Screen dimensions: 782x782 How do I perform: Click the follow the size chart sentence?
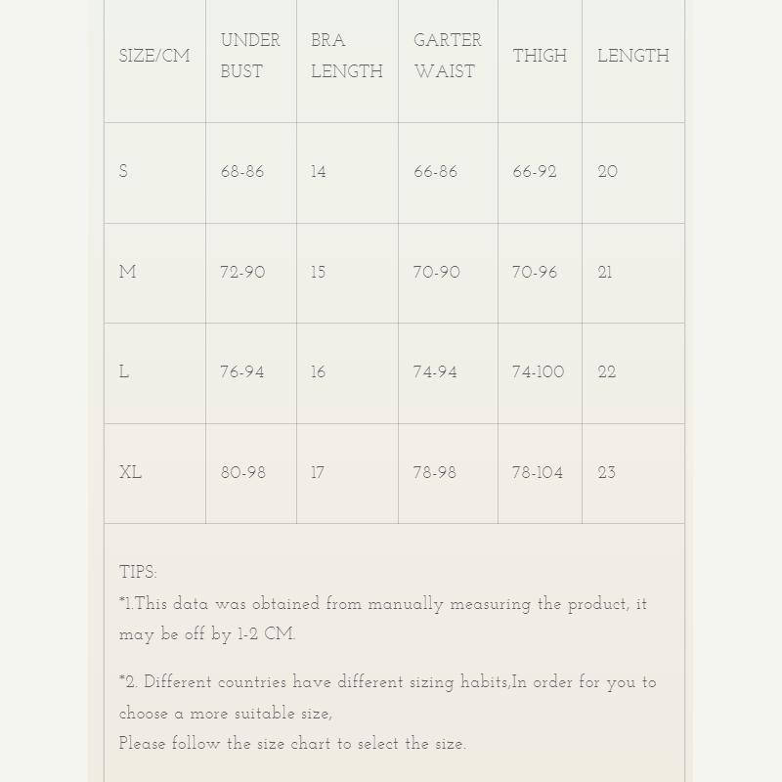coord(292,744)
